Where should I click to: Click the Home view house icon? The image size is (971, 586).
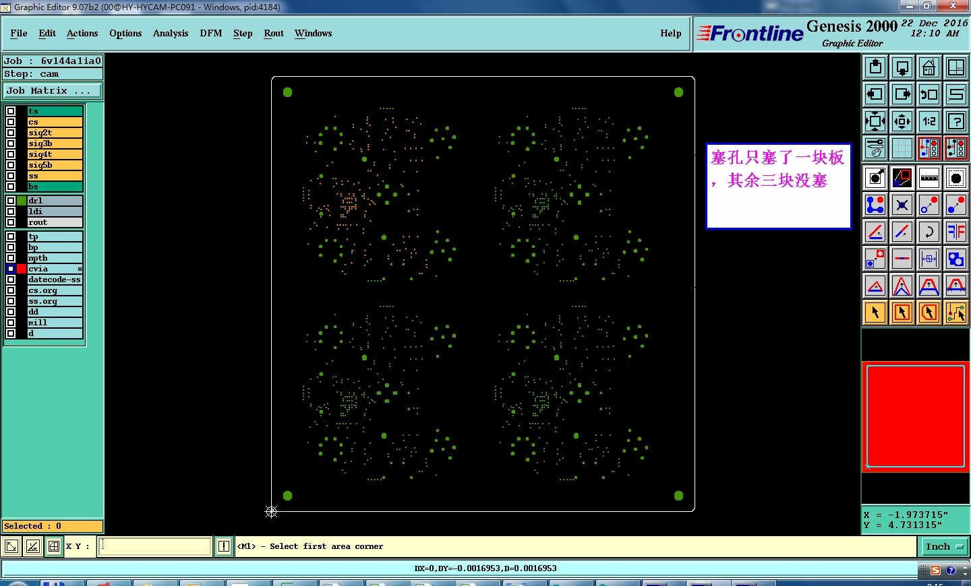point(929,67)
